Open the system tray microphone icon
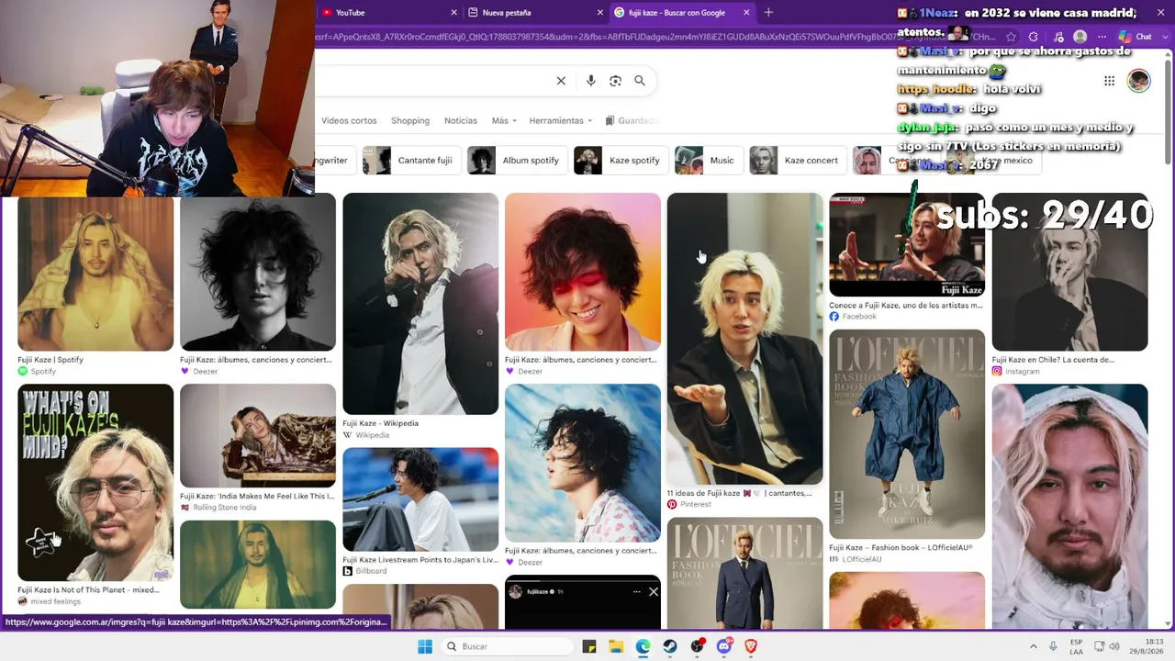 (x=1053, y=646)
